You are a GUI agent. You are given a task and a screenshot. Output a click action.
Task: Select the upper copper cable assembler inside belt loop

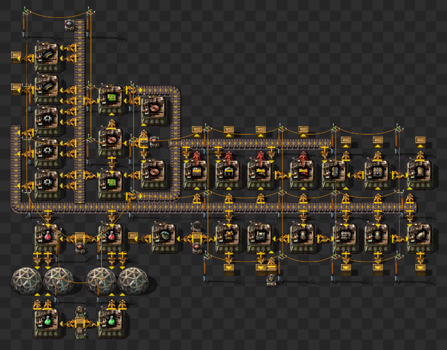tap(154, 110)
